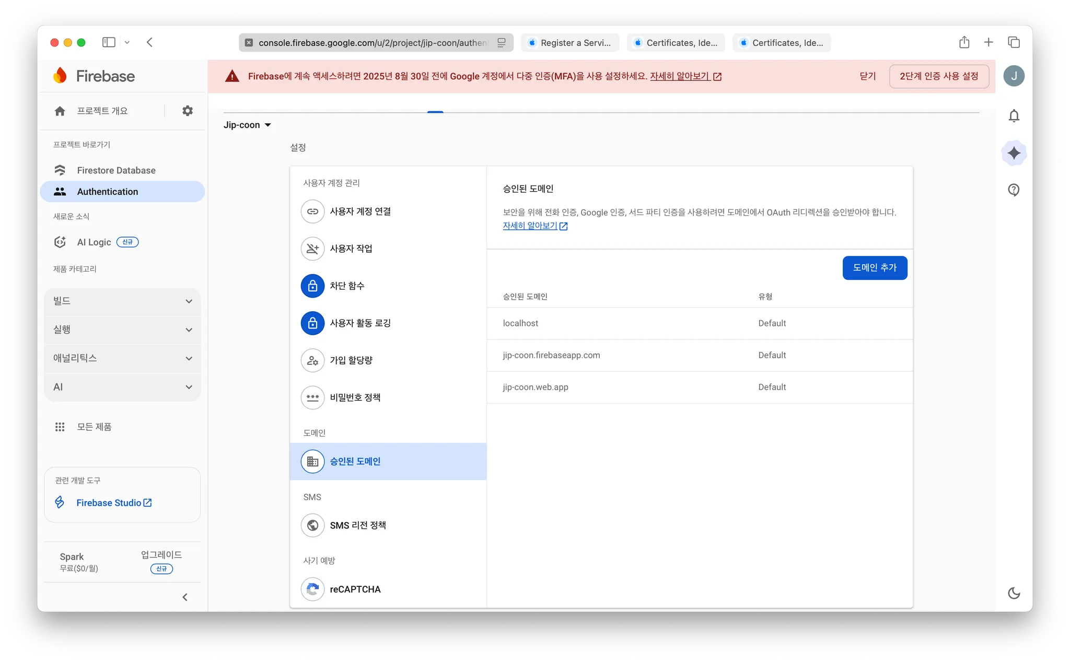Click the 2단계 인증 사용 설정 button
The image size is (1070, 661).
point(939,76)
